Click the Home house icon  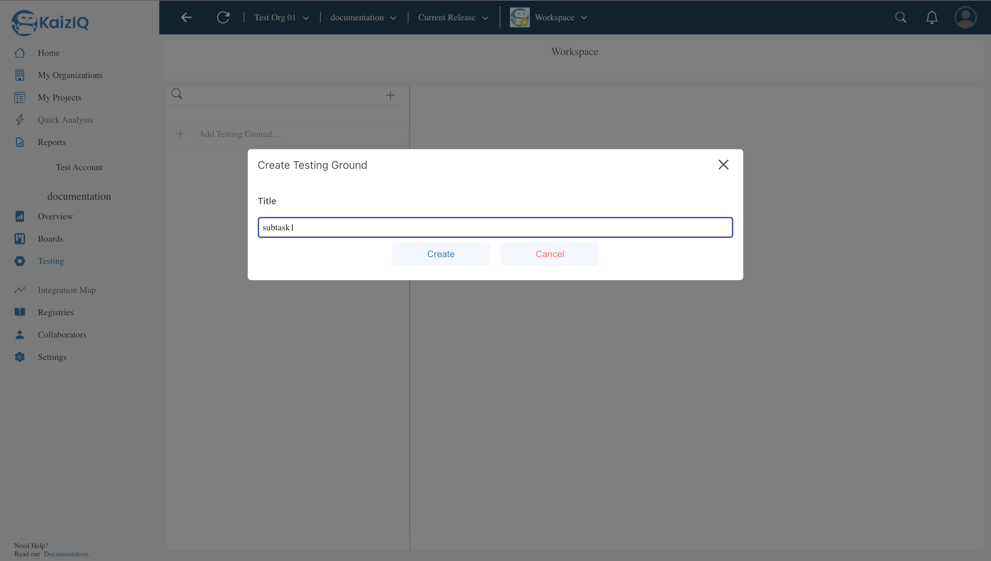point(20,53)
